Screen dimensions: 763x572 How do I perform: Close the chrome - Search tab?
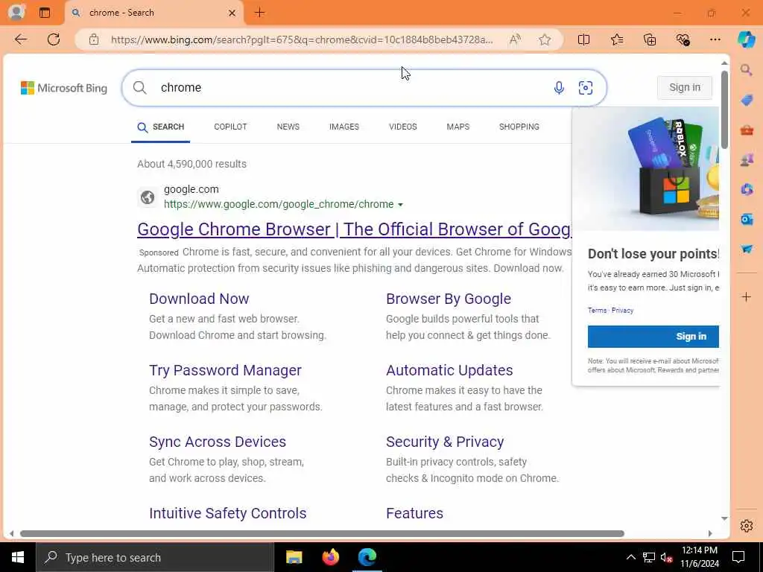(232, 13)
